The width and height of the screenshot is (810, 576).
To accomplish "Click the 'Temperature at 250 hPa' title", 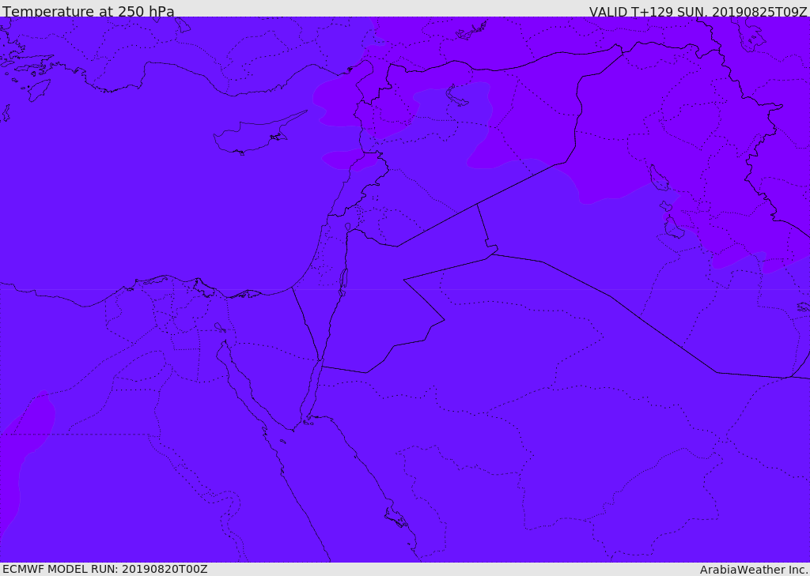I will click(x=89, y=11).
